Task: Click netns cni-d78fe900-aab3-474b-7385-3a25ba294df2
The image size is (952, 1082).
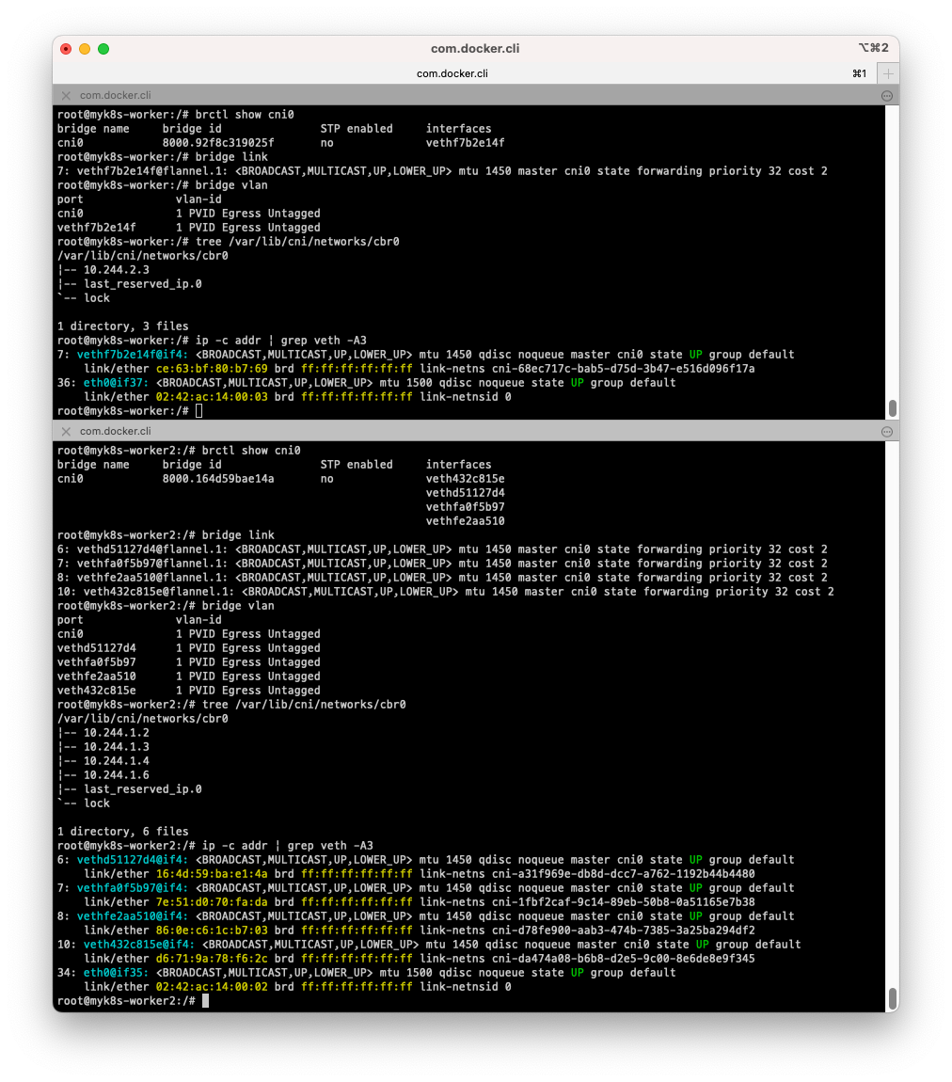Action: tap(623, 931)
